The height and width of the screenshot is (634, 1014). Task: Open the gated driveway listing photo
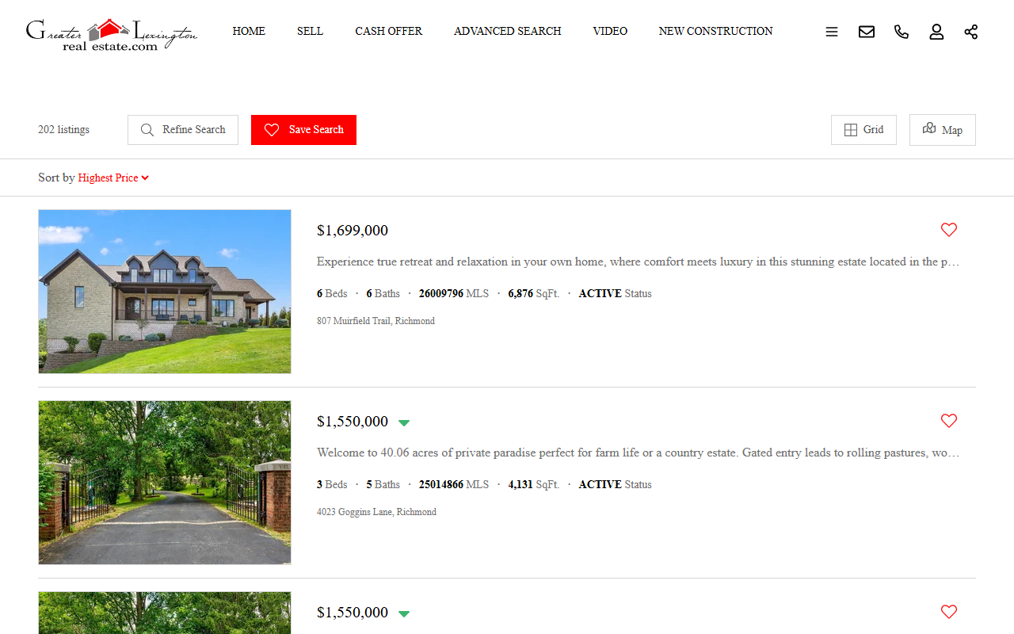(x=165, y=483)
